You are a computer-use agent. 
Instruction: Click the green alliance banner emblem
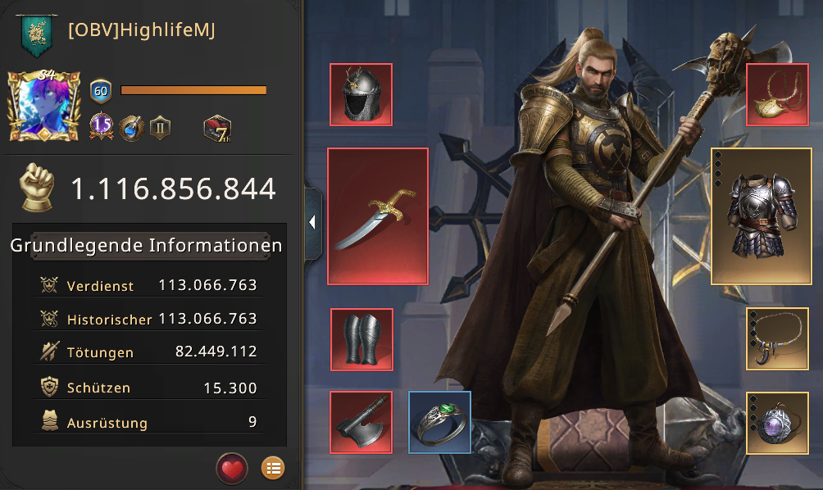[x=37, y=34]
